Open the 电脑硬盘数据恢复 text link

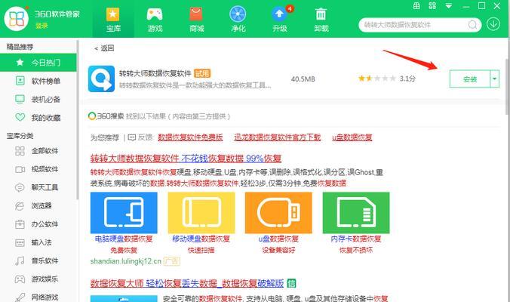tap(124, 239)
